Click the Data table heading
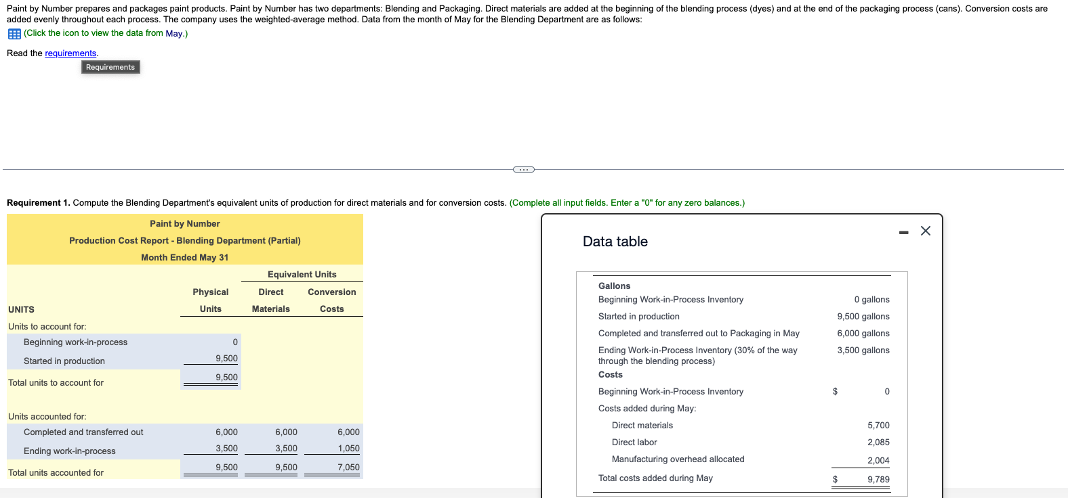The image size is (1068, 498). 615,242
